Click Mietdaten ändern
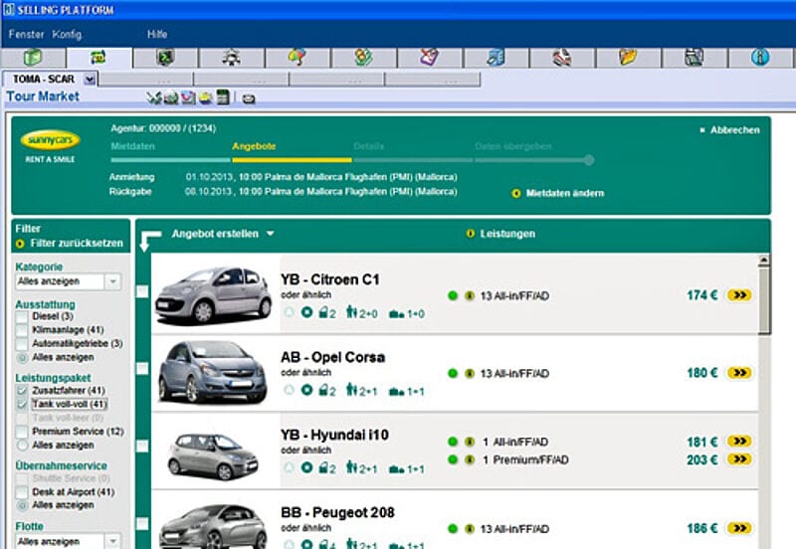Viewport: 796px width, 549px height. click(x=564, y=193)
